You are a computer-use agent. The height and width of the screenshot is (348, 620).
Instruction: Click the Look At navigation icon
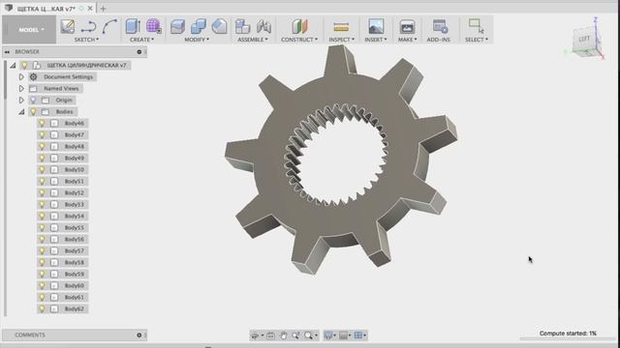tap(270, 335)
